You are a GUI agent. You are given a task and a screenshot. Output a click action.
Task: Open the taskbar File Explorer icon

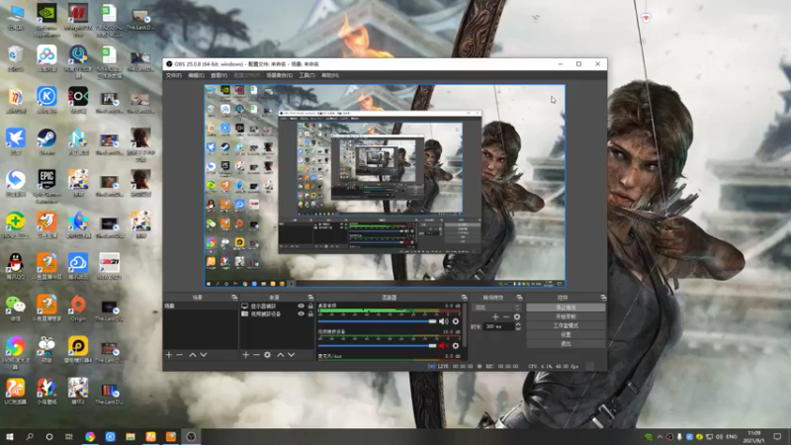point(131,436)
